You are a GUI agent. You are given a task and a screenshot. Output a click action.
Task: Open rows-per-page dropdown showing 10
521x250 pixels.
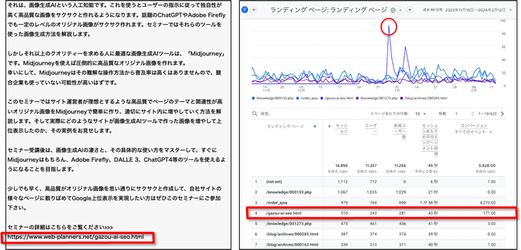421,114
